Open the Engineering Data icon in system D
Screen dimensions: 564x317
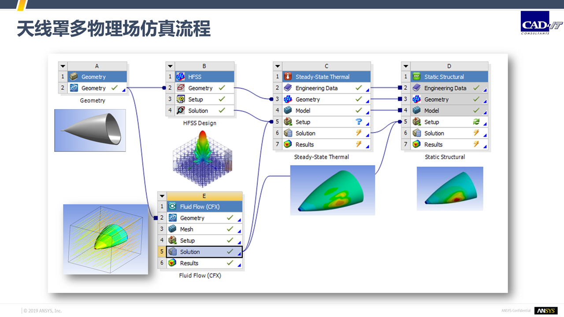tap(416, 88)
